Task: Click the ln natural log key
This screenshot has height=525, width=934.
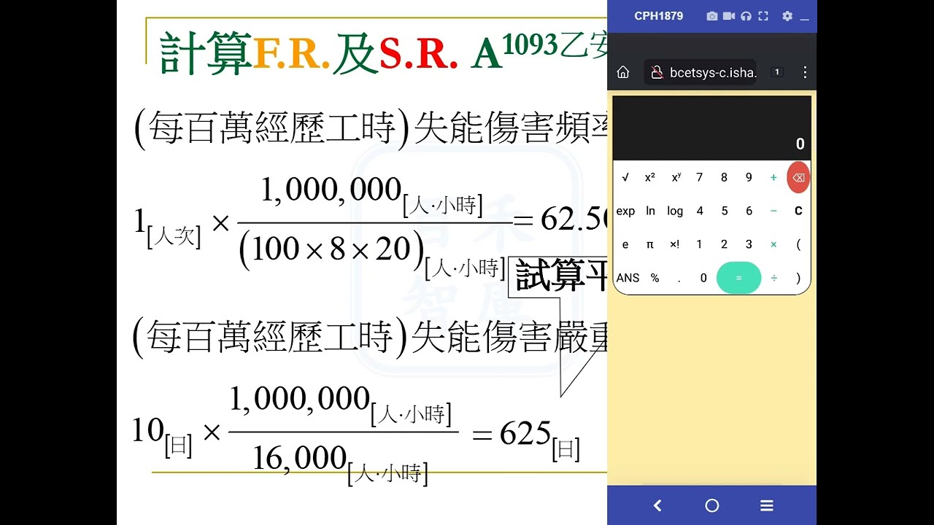Action: 650,211
